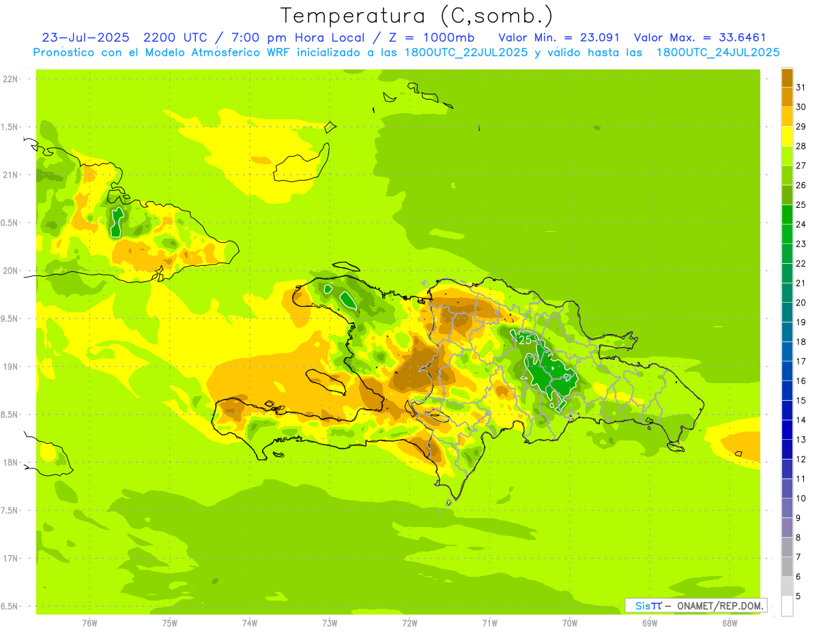Select the orange legend swatch between 30 and 31
Image resolution: width=819 pixels, height=632 pixels.
[x=787, y=97]
